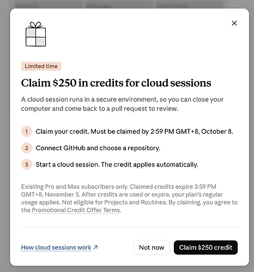
Task: Click the blurred middle column behind dialog
Action: pos(119,4)
